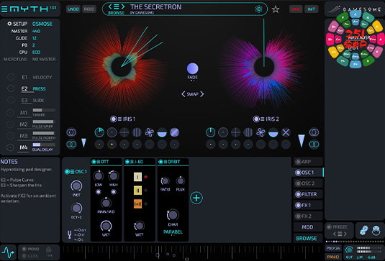Toggle OSC 1 power in effects panel
385x261 pixels.
pyautogui.click(x=67, y=171)
